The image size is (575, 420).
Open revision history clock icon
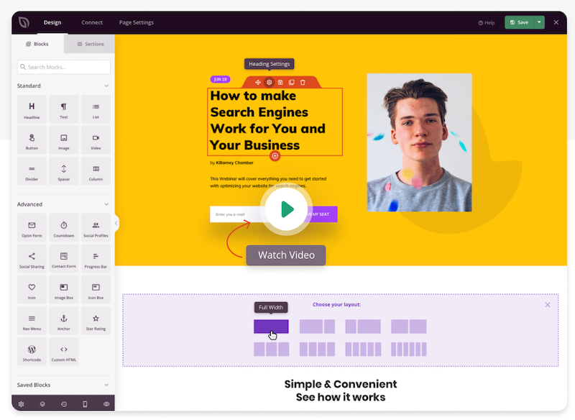tap(64, 404)
